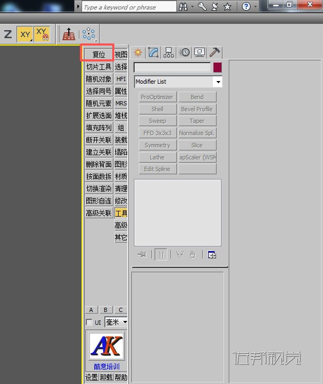Screen dimensions: 323x384
Task: Click the 切片工具 button
Action: click(x=98, y=67)
